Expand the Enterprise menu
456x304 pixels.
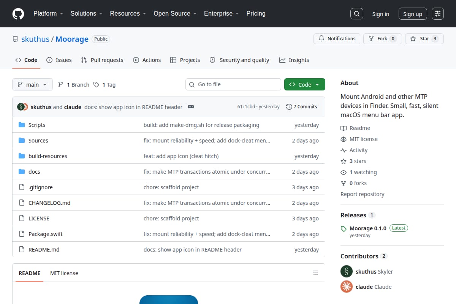[x=222, y=13]
